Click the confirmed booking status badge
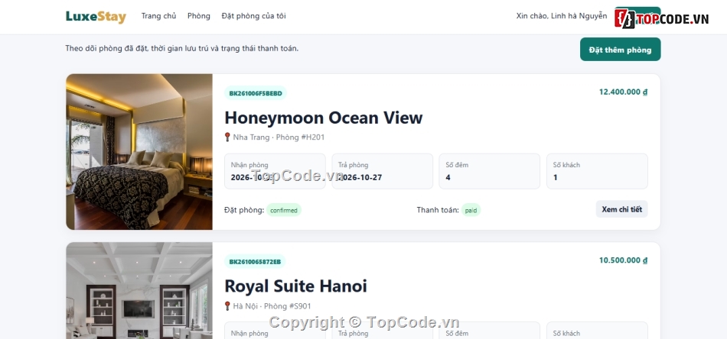 [284, 210]
